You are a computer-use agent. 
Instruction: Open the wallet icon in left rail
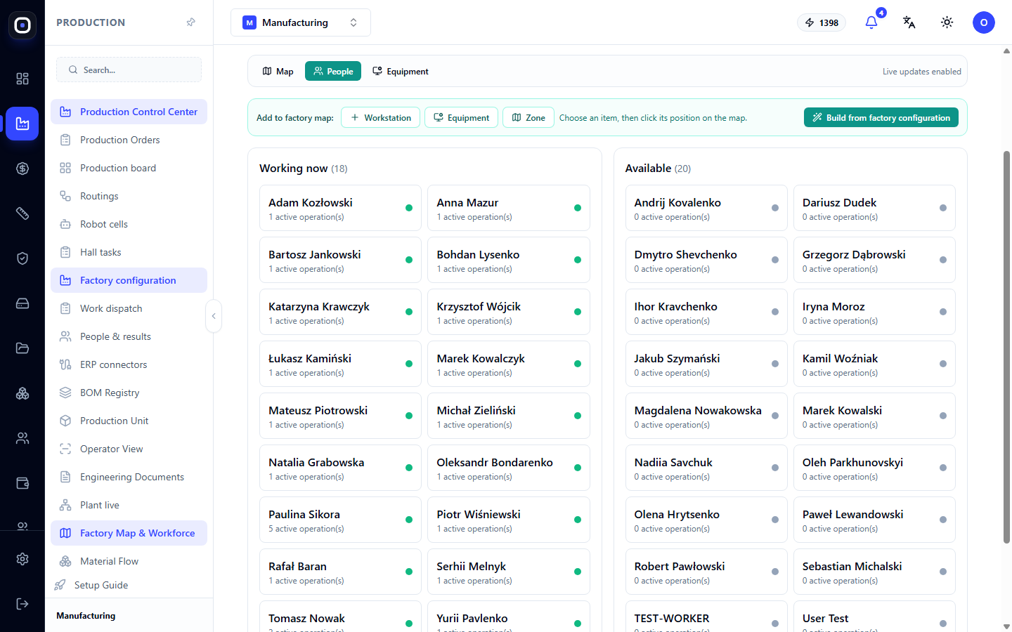(x=22, y=483)
